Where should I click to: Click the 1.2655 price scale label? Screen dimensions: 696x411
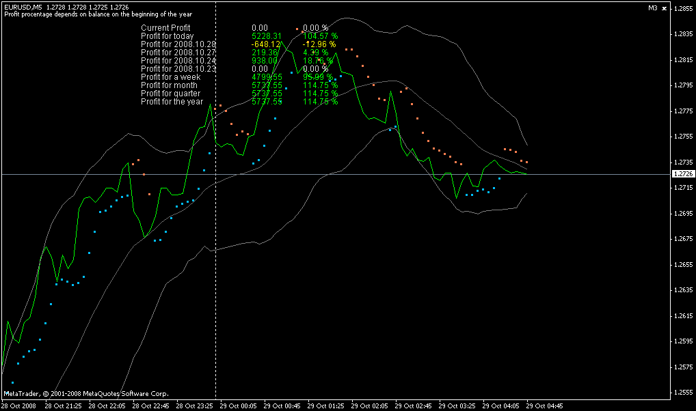(x=684, y=265)
